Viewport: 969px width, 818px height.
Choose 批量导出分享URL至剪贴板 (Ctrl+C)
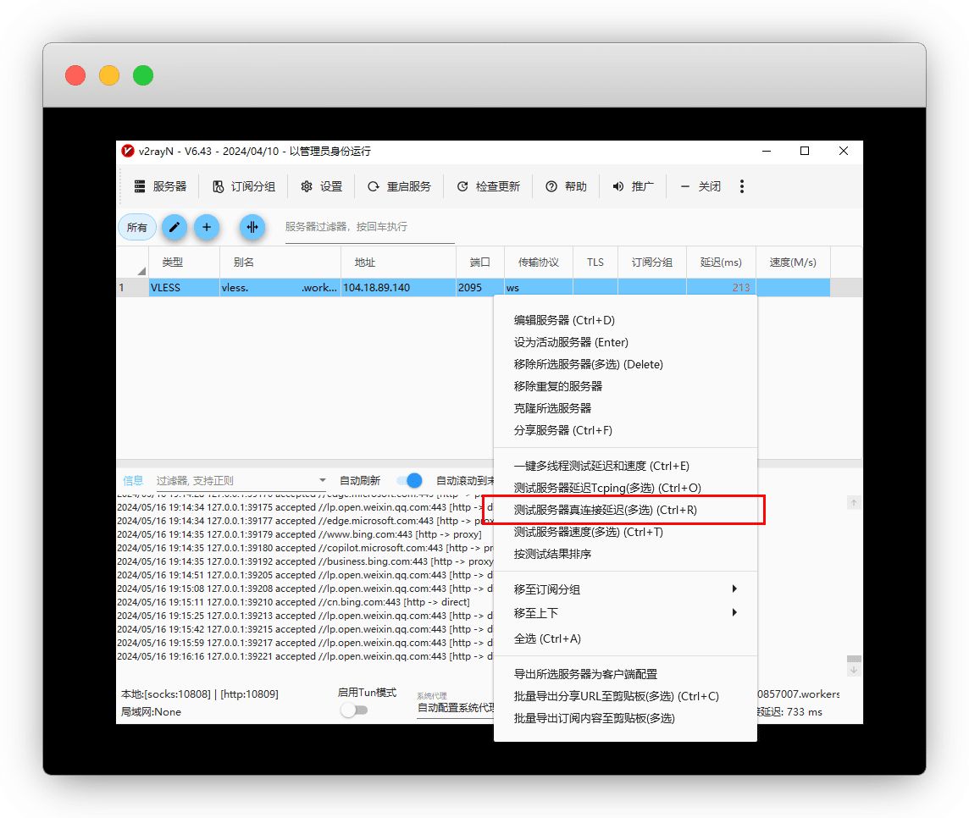click(x=625, y=696)
